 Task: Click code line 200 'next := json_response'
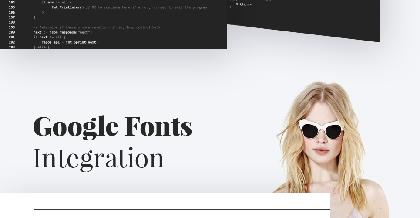coord(63,32)
